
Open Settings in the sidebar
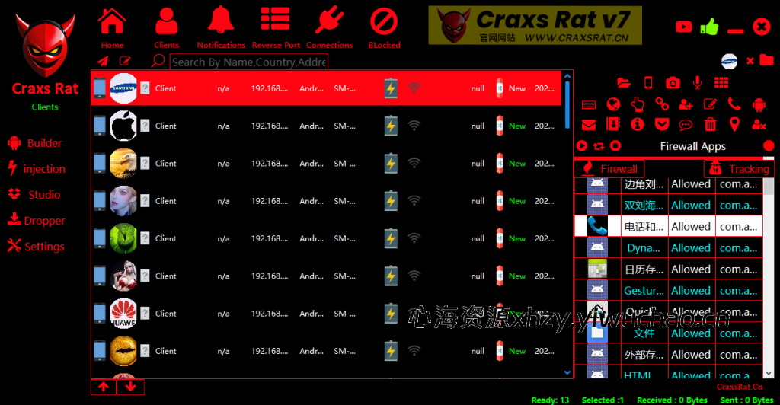click(x=36, y=247)
